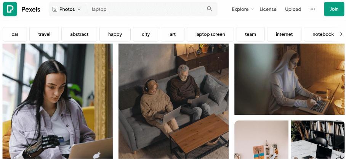The height and width of the screenshot is (159, 346).
Task: Click the magnifying glass search icon
Action: click(x=210, y=9)
